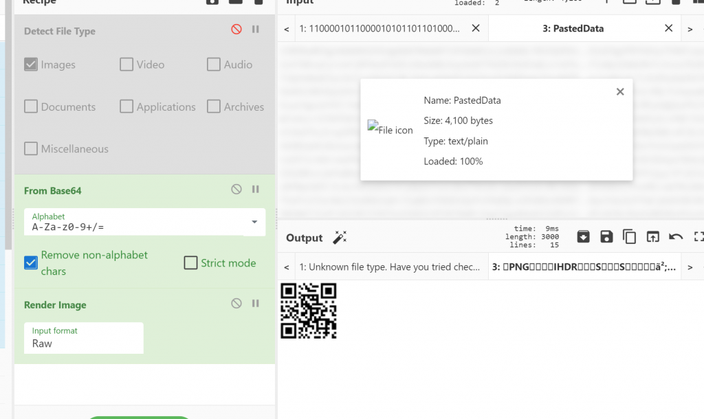Click the Output heading label
This screenshot has height=419, width=704.
point(305,238)
